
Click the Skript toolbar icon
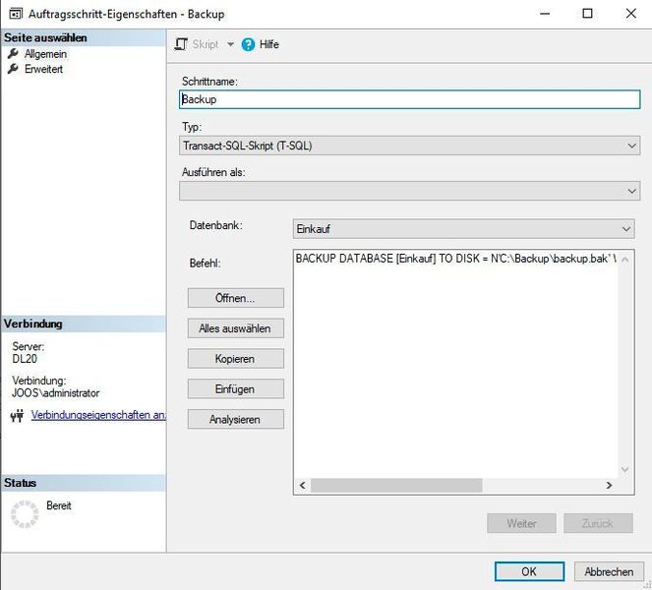click(x=181, y=44)
